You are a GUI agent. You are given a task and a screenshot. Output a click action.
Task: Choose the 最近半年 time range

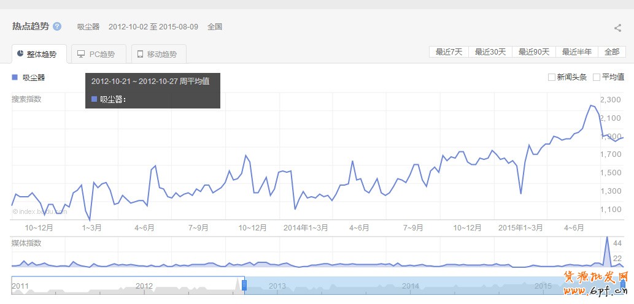click(x=576, y=52)
